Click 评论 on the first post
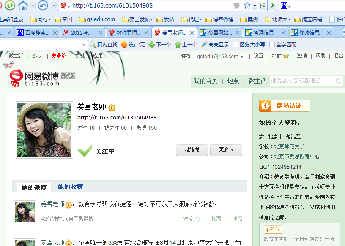 (237, 219)
